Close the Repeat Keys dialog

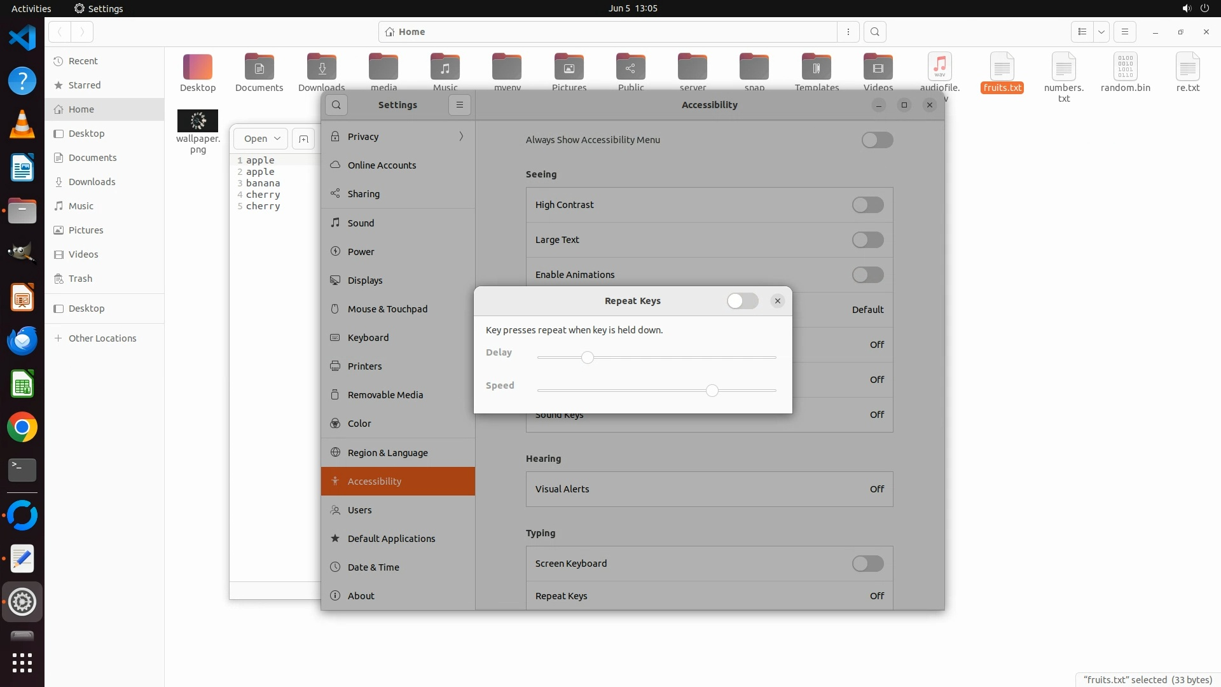[x=777, y=301]
